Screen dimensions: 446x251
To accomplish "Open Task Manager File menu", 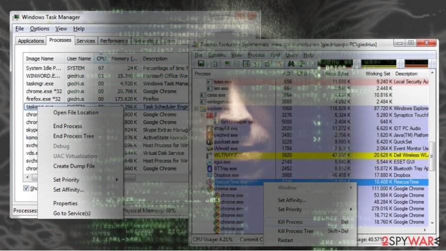I will (x=19, y=29).
